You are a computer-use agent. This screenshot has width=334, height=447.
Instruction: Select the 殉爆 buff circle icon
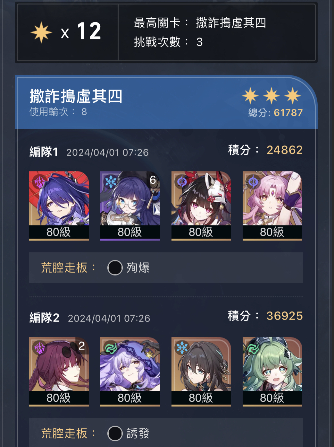115,267
